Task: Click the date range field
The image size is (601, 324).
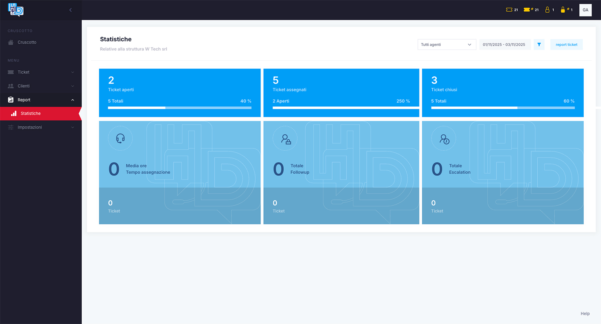Action: [504, 44]
